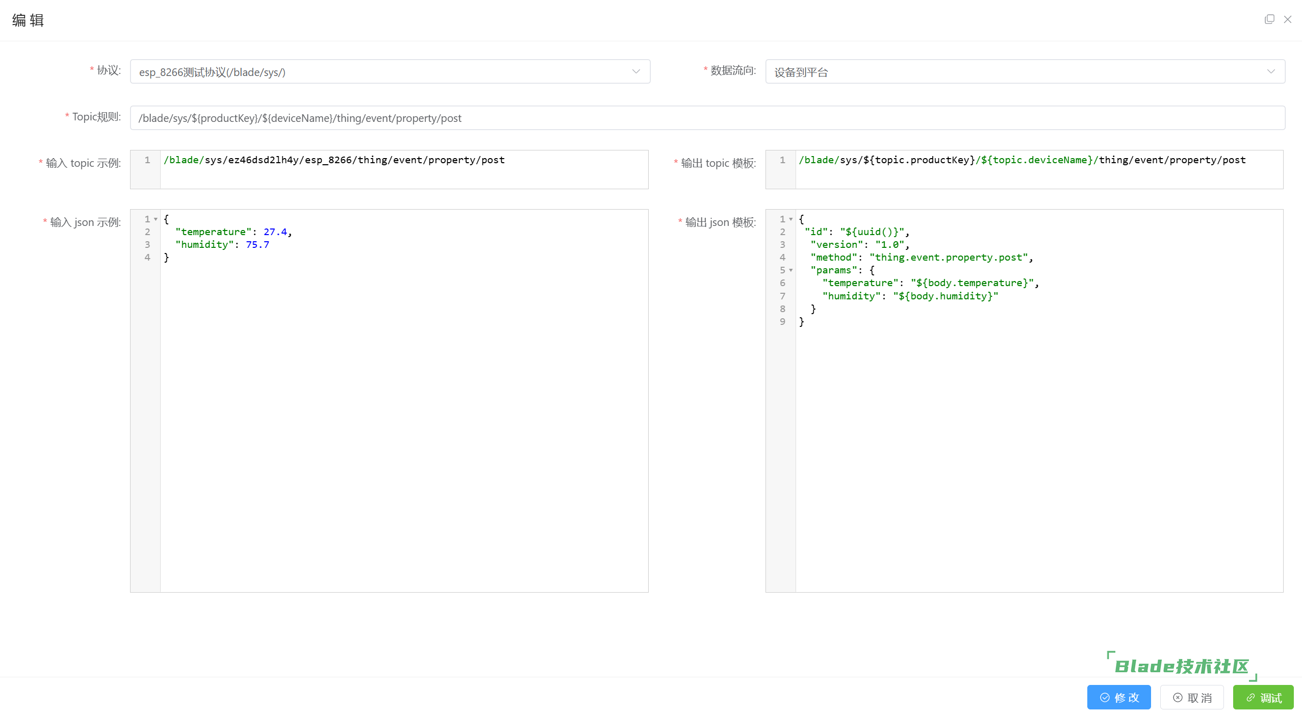This screenshot has height=713, width=1302.
Task: Click the 取消 cancel button
Action: pyautogui.click(x=1192, y=697)
